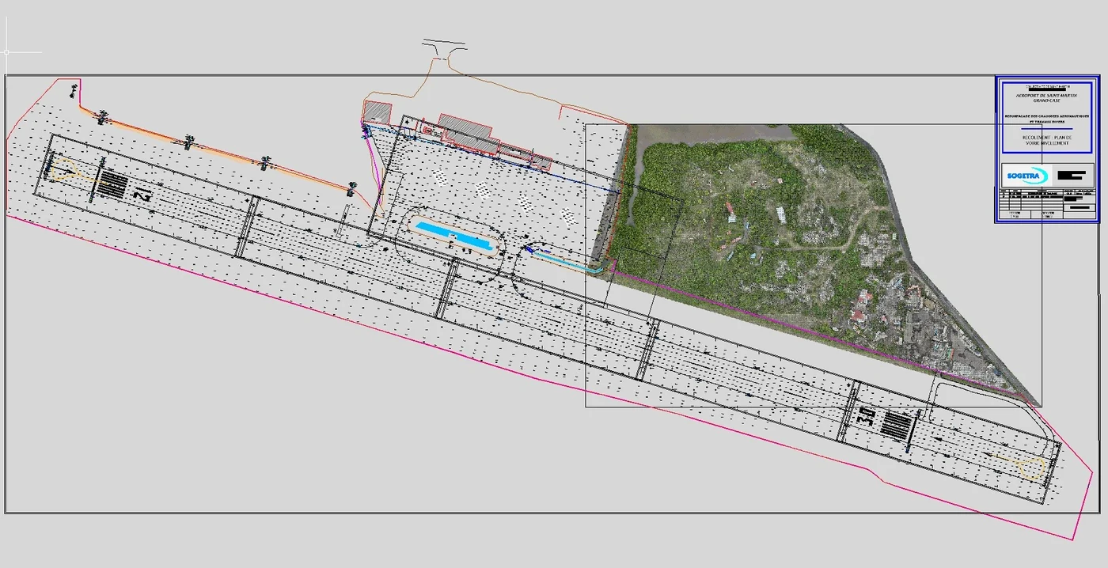Select the small hatched building left of the terminal
This screenshot has width=1108, height=568.
tap(378, 112)
